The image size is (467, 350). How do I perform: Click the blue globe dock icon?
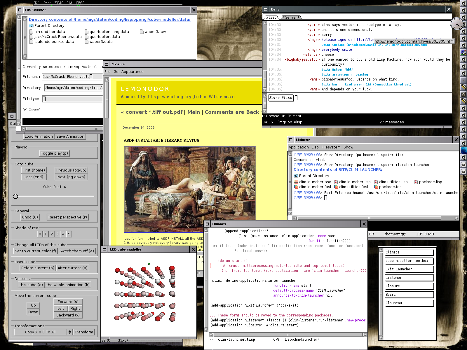pos(463,150)
